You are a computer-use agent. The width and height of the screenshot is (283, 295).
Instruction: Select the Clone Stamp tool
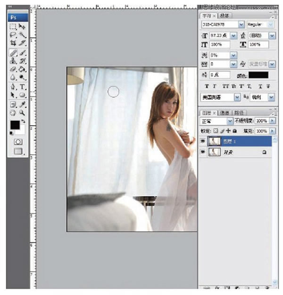[13, 61]
